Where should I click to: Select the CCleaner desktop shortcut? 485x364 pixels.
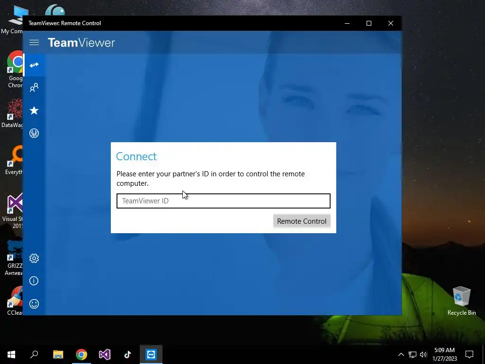(15, 300)
